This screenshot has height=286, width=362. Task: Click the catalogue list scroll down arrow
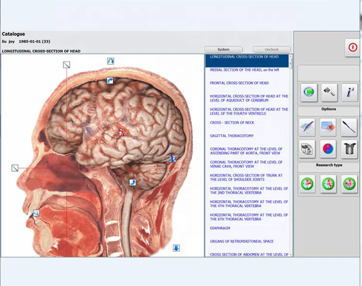(x=291, y=254)
